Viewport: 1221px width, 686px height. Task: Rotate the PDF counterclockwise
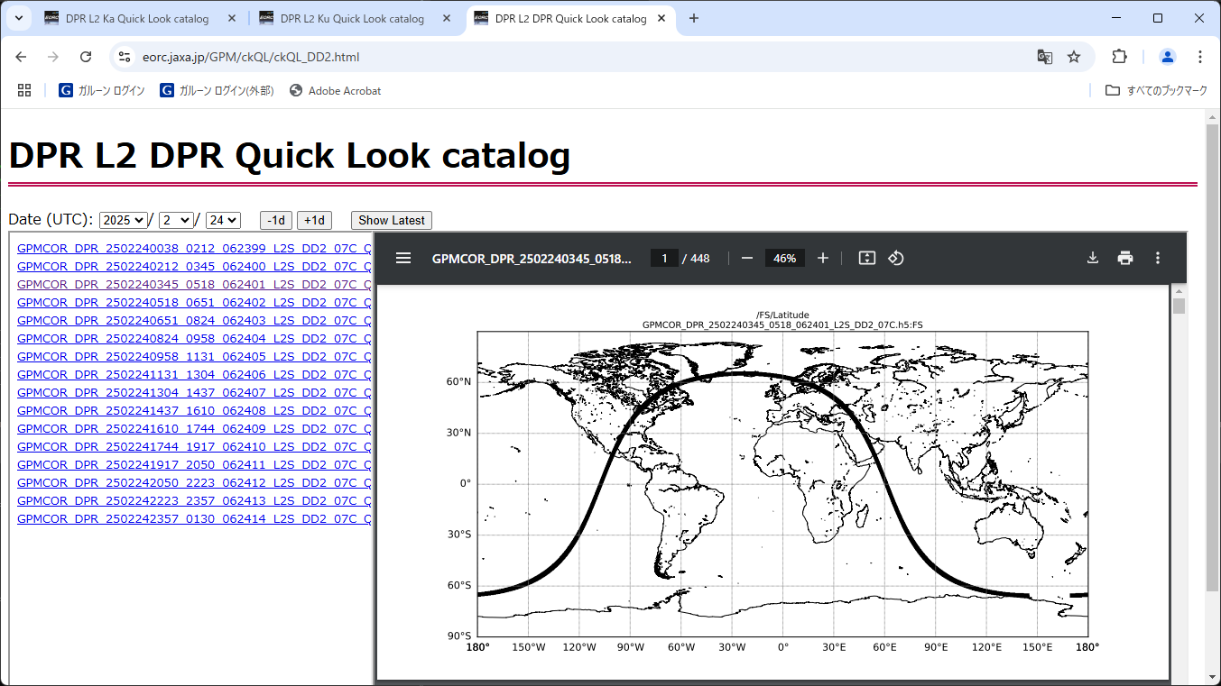point(896,258)
